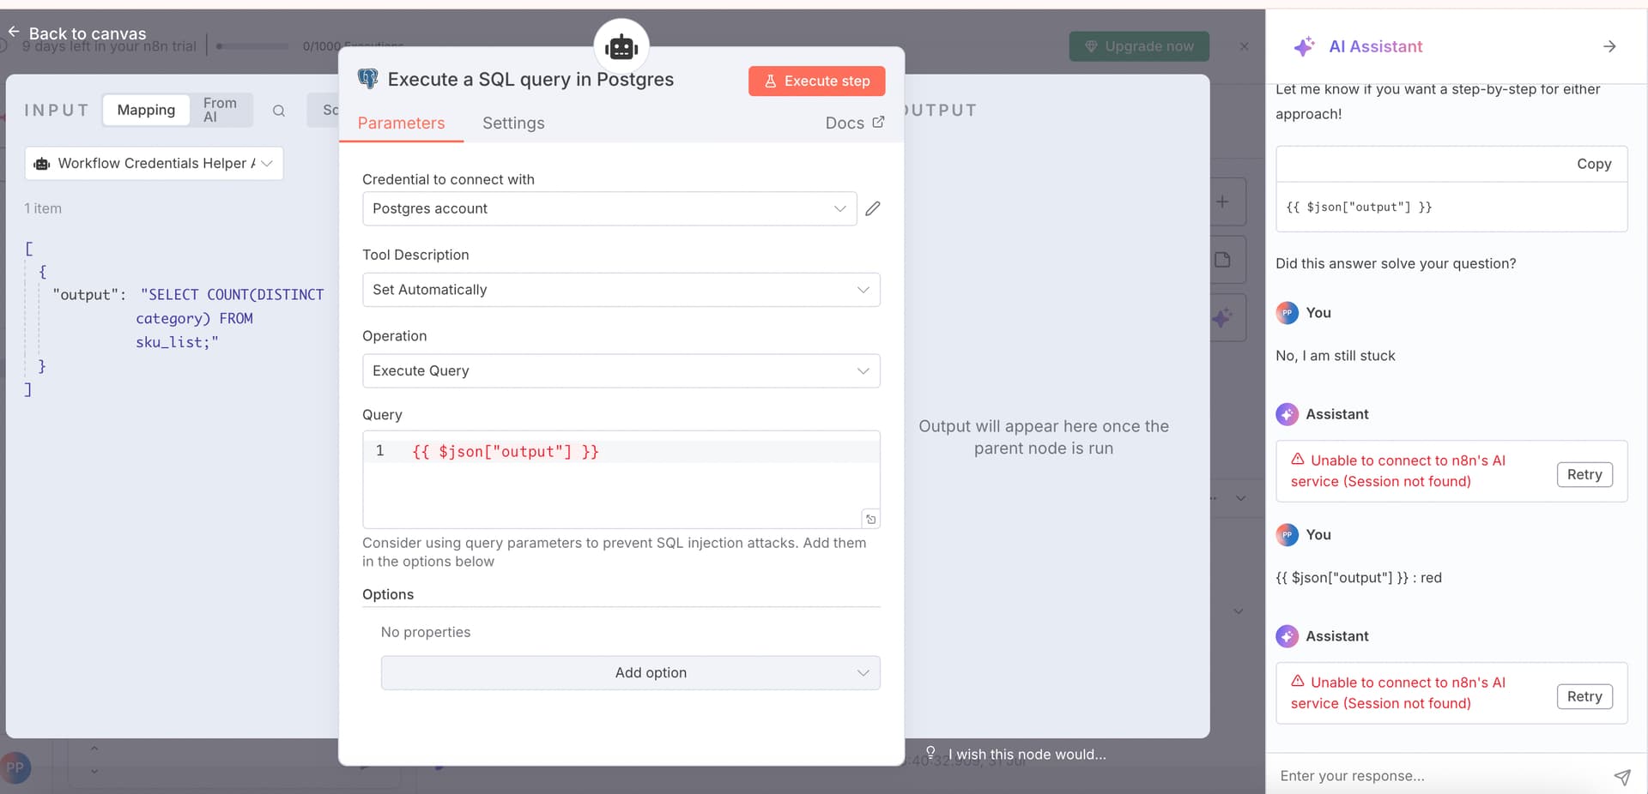Switch to the Parameters tab
Viewport: 1648px width, 794px height.
(x=401, y=123)
